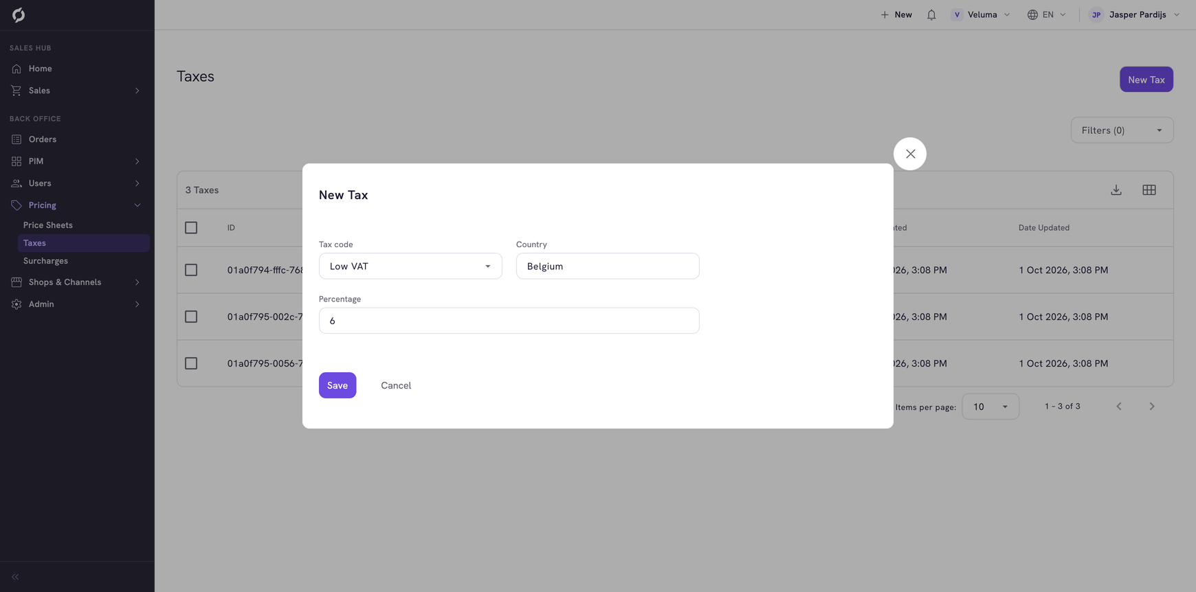The image size is (1196, 592).
Task: Click the Home icon in sidebar
Action: click(16, 69)
